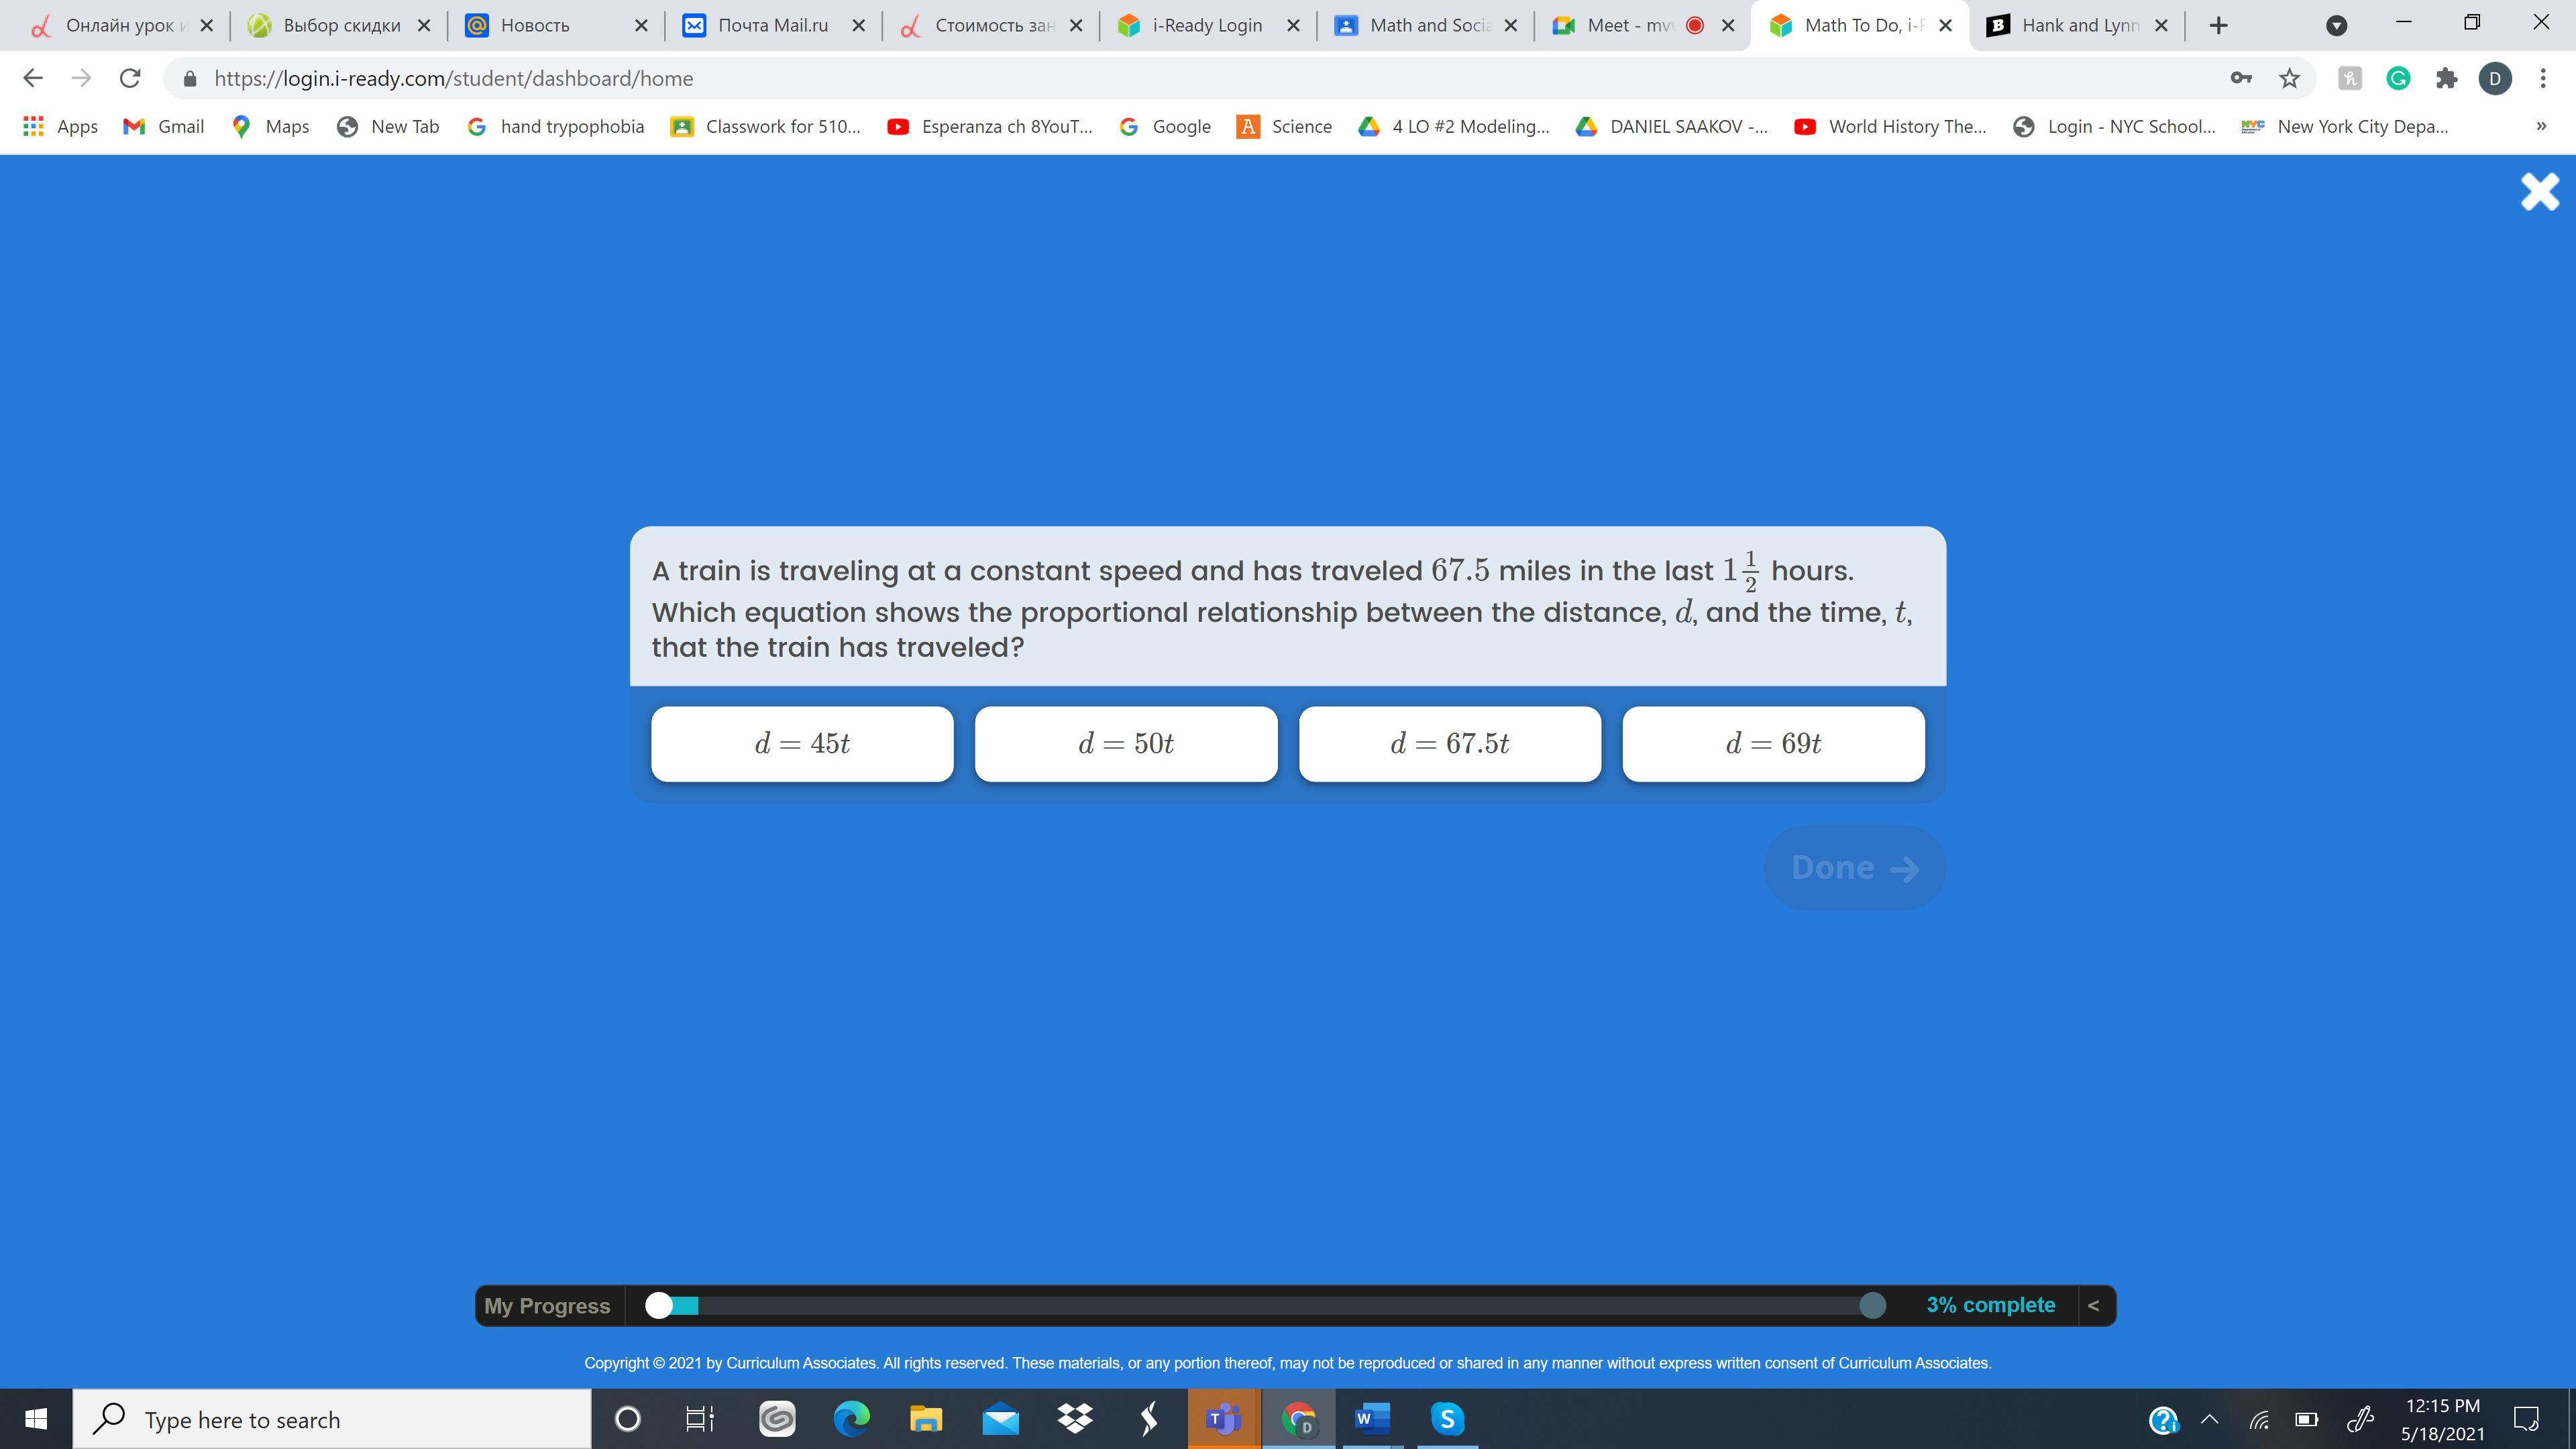Open tab search dropdown arrow
Viewport: 2576px width, 1449px height.
coord(2336,26)
